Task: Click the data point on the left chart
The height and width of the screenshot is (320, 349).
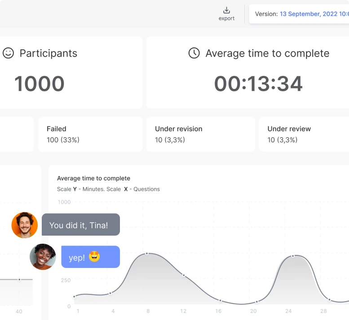Action: 19,280
